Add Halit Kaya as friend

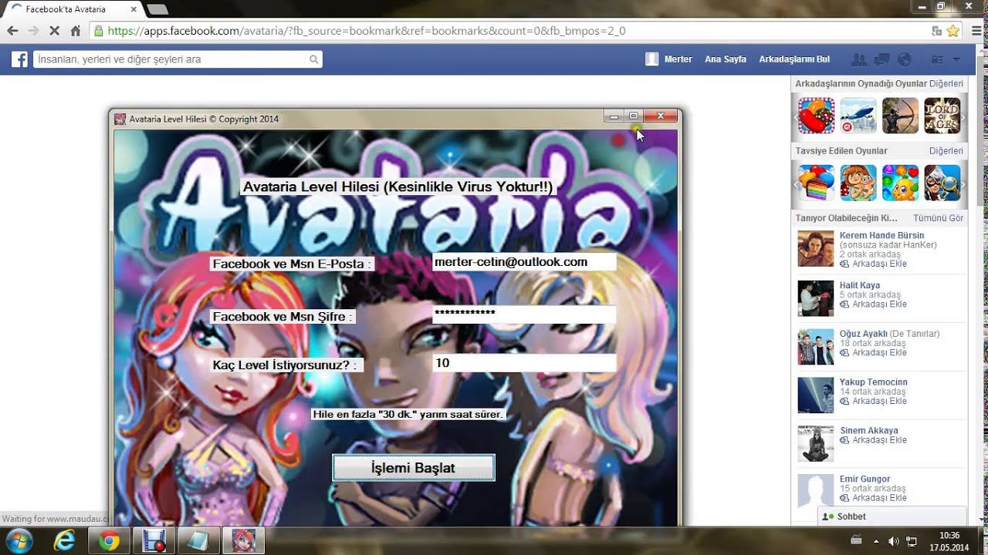pyautogui.click(x=873, y=304)
